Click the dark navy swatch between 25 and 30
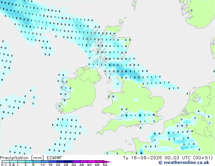 tap(69, 162)
